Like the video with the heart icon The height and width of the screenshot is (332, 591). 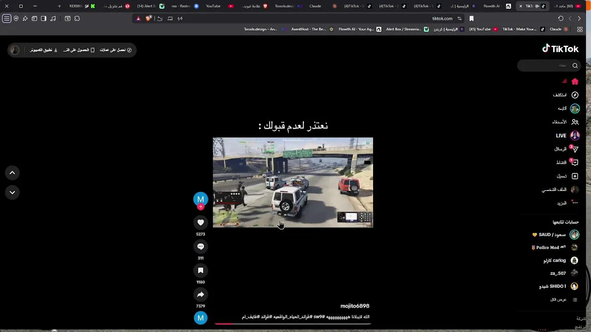200,223
